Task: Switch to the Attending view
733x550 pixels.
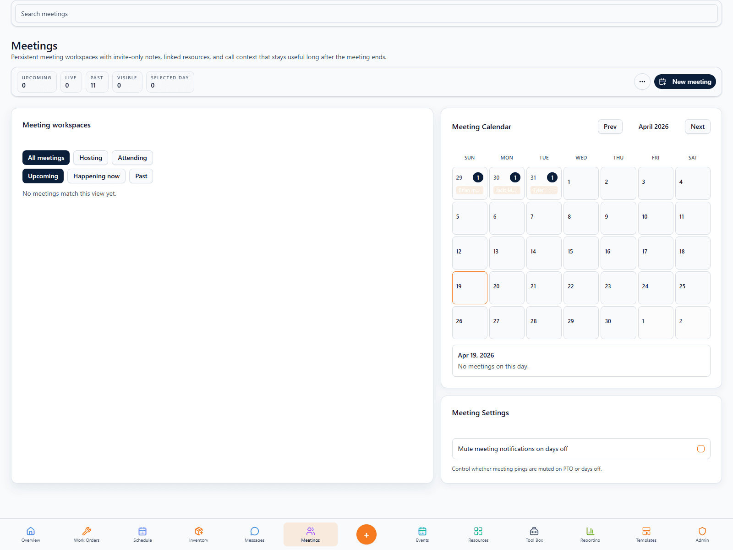Action: pyautogui.click(x=132, y=158)
